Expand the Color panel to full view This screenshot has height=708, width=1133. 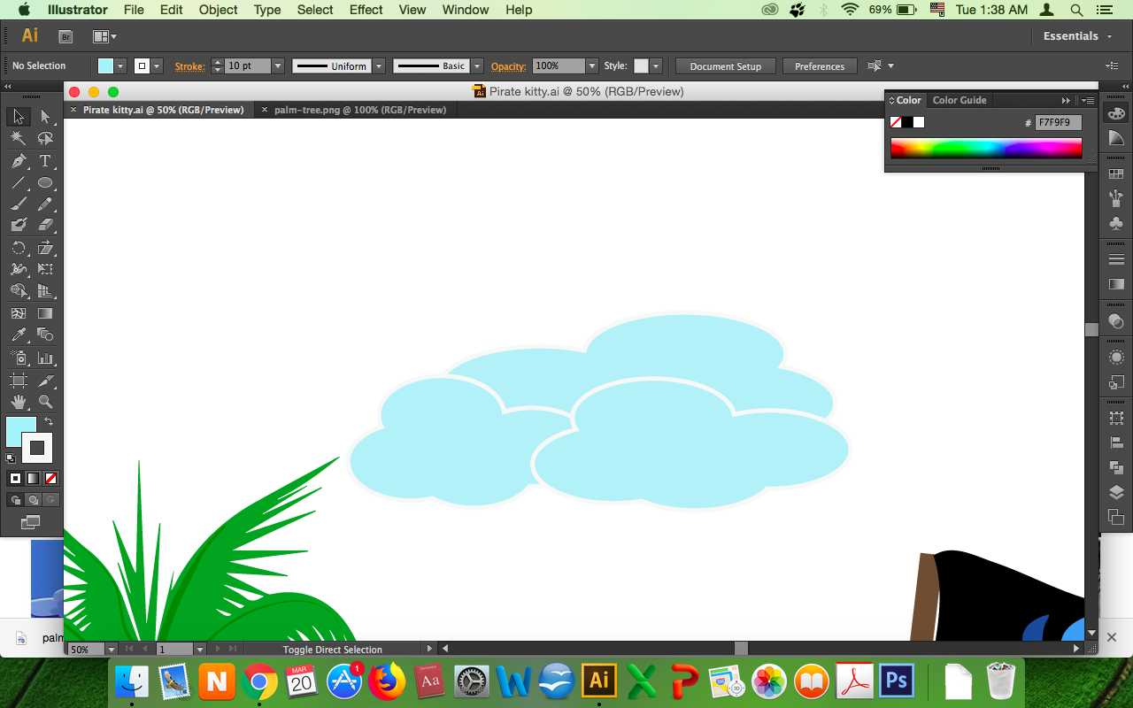[x=892, y=100]
